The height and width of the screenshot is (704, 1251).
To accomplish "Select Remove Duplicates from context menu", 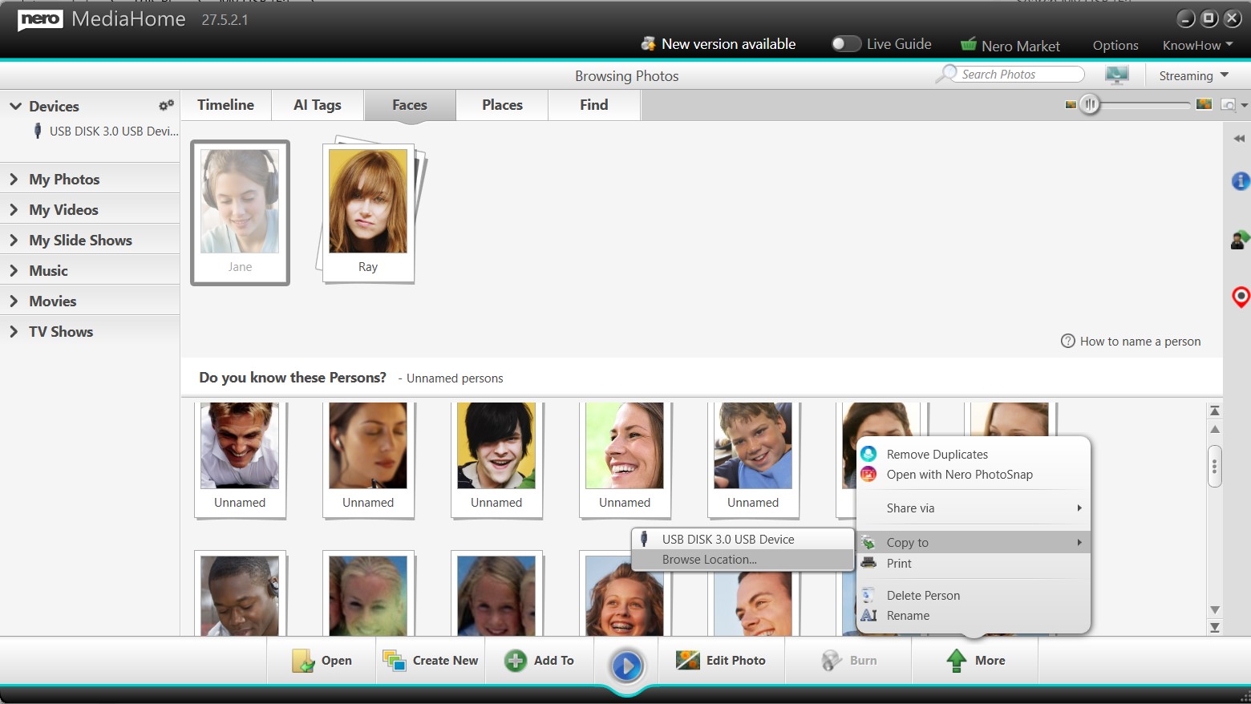I will [x=937, y=455].
